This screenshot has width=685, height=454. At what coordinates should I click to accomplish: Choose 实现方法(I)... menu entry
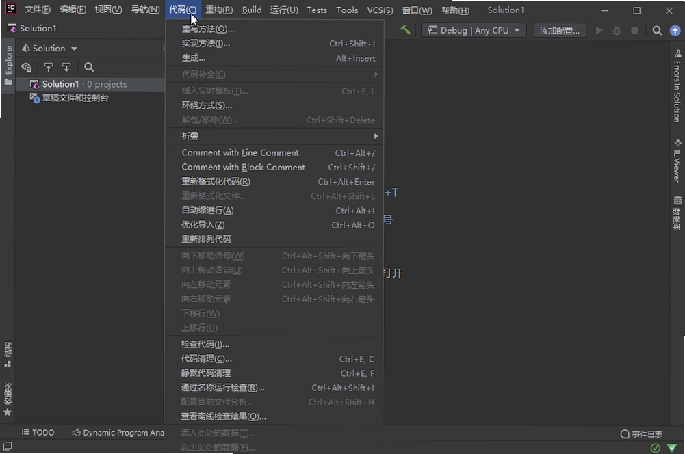pyautogui.click(x=274, y=43)
